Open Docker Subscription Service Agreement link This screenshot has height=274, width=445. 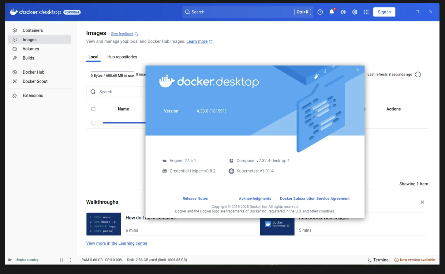(x=315, y=198)
